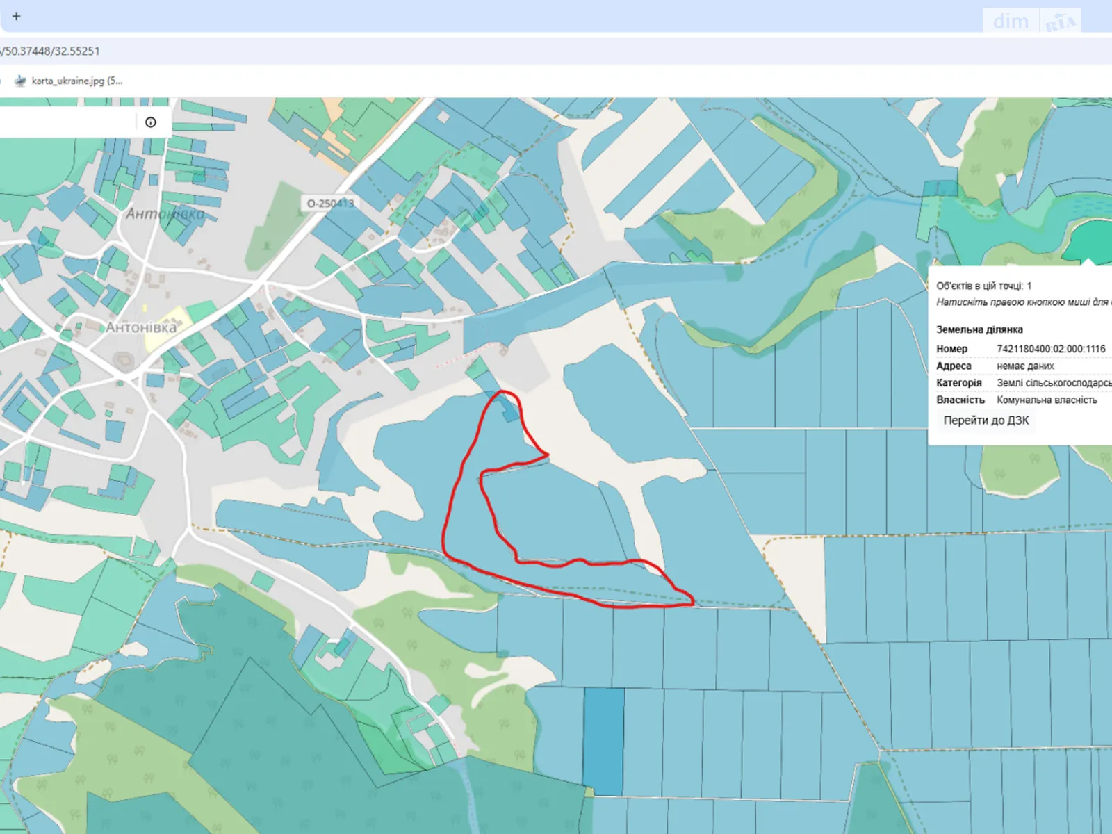
Task: Select the dark blue highlighted parcel
Action: [603, 741]
